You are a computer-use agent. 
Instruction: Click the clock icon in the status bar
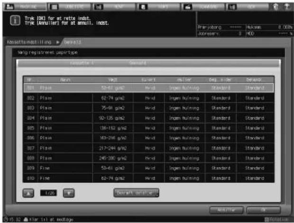click(x=6, y=219)
